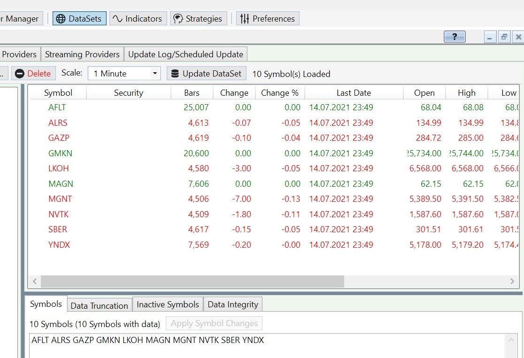Image resolution: width=524 pixels, height=358 pixels.
Task: Switch to the Streaming Providers tab
Action: click(x=82, y=54)
